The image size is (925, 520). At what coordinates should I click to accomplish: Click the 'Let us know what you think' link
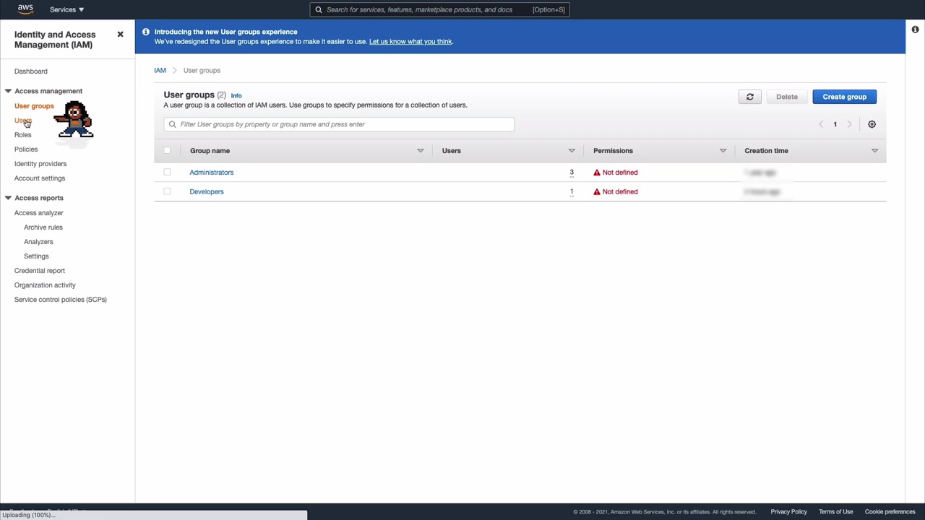coord(410,42)
